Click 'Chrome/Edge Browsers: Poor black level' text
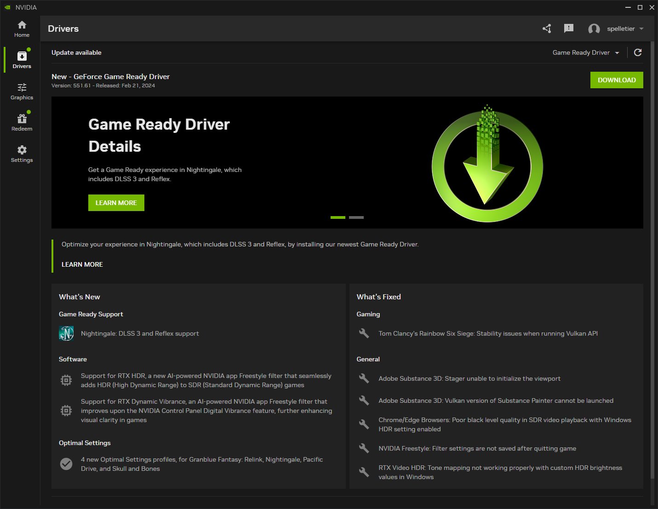Image resolution: width=658 pixels, height=509 pixels. coord(505,424)
